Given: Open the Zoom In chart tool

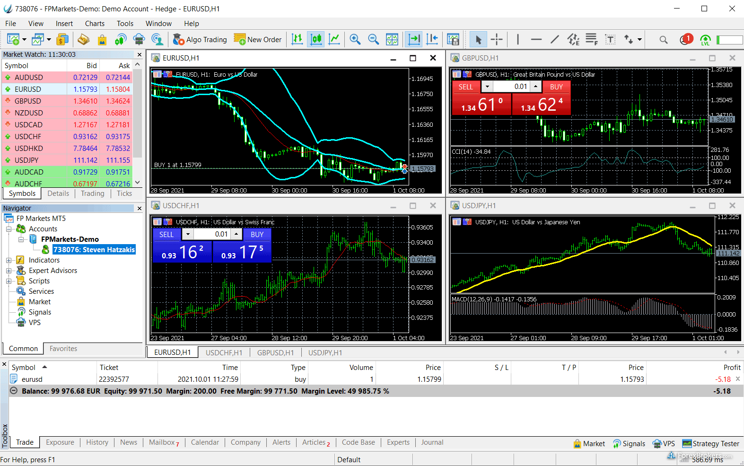Looking at the screenshot, I should [x=355, y=40].
